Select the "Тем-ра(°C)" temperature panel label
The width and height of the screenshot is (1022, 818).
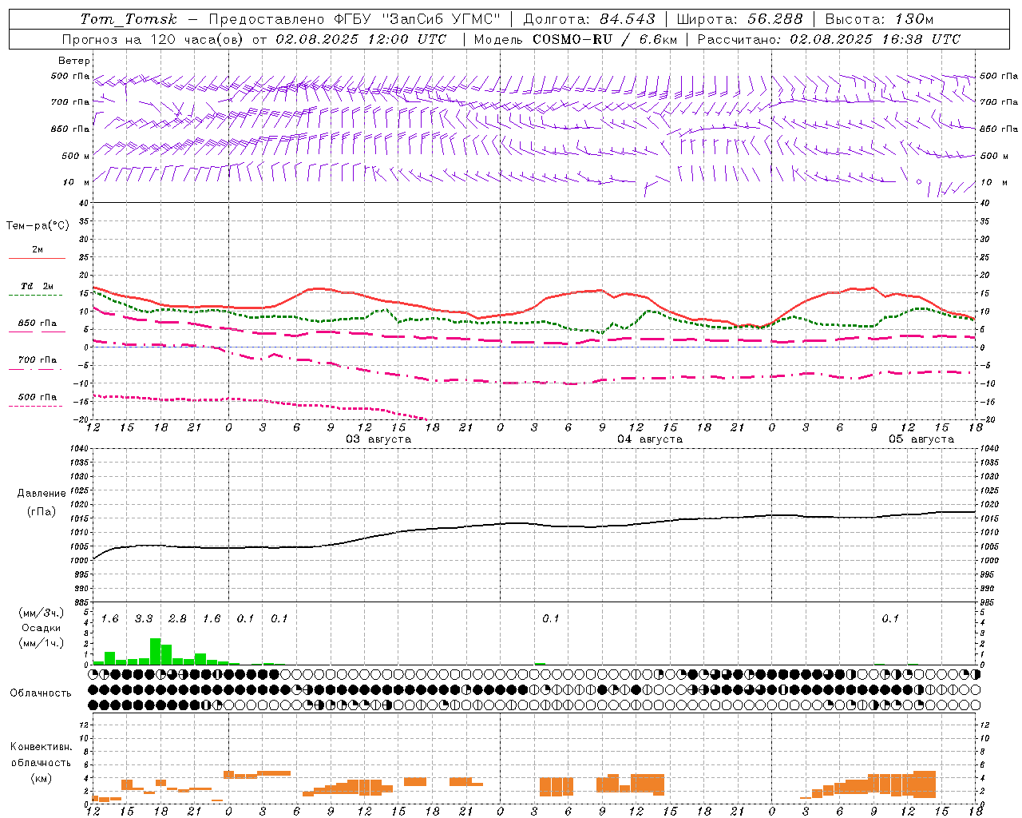(38, 226)
